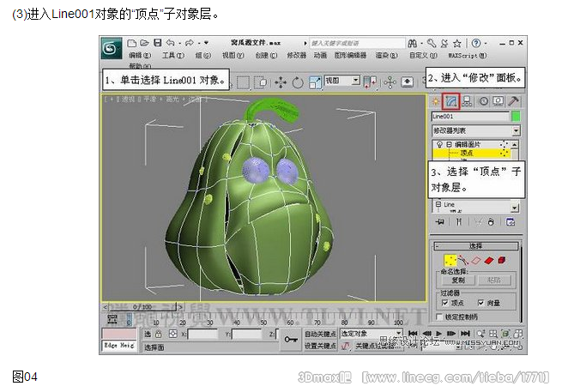Screen dimensions: 574x392
Task: Click the Go to Start playback button
Action: click(x=413, y=333)
